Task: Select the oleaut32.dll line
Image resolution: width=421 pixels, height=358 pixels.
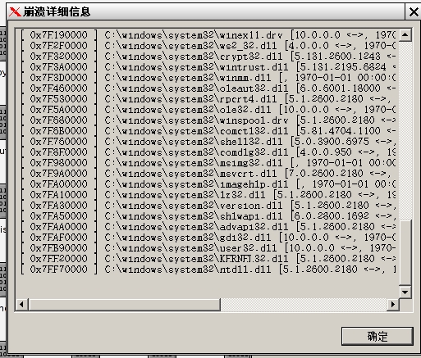Action: pos(208,88)
